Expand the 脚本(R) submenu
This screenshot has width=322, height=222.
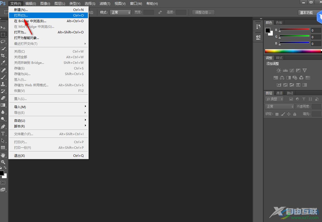click(49, 126)
